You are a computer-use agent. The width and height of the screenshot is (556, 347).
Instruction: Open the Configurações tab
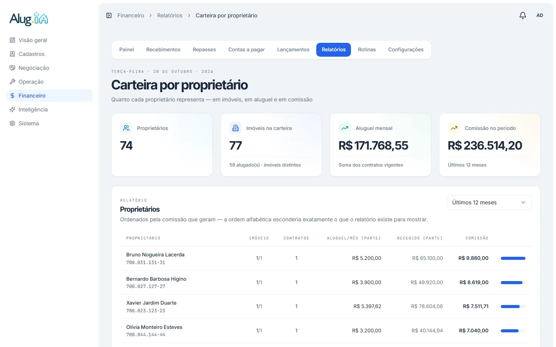click(x=406, y=50)
